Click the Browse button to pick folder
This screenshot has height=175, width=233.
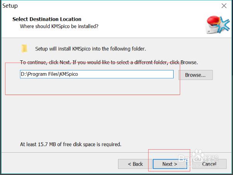point(196,75)
